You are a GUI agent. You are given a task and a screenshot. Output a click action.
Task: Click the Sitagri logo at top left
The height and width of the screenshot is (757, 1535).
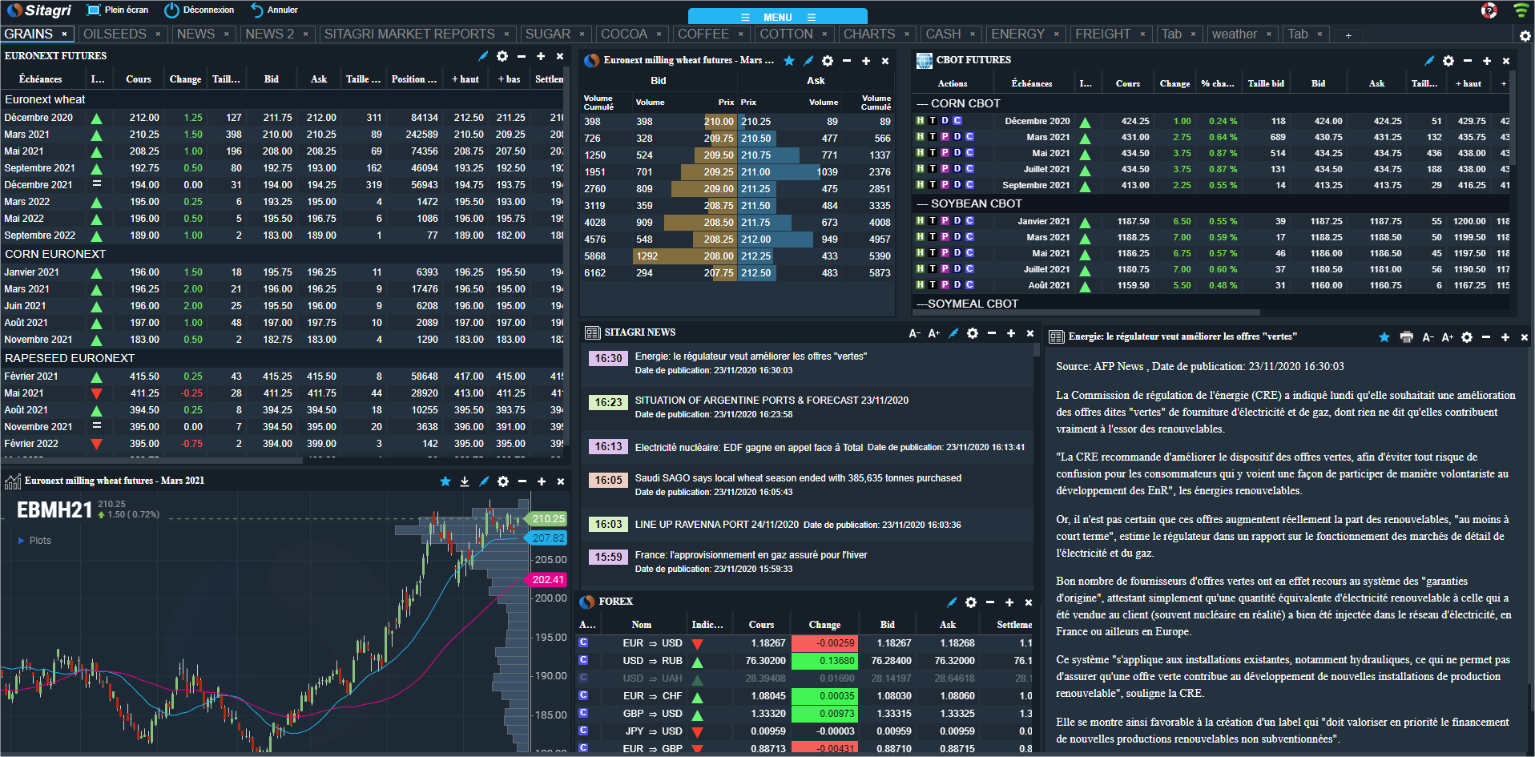pos(39,10)
